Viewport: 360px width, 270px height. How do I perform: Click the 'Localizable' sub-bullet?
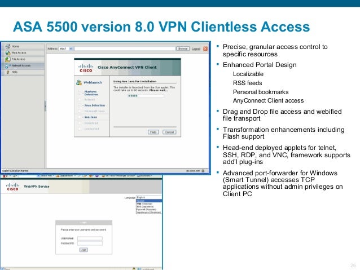(248, 74)
